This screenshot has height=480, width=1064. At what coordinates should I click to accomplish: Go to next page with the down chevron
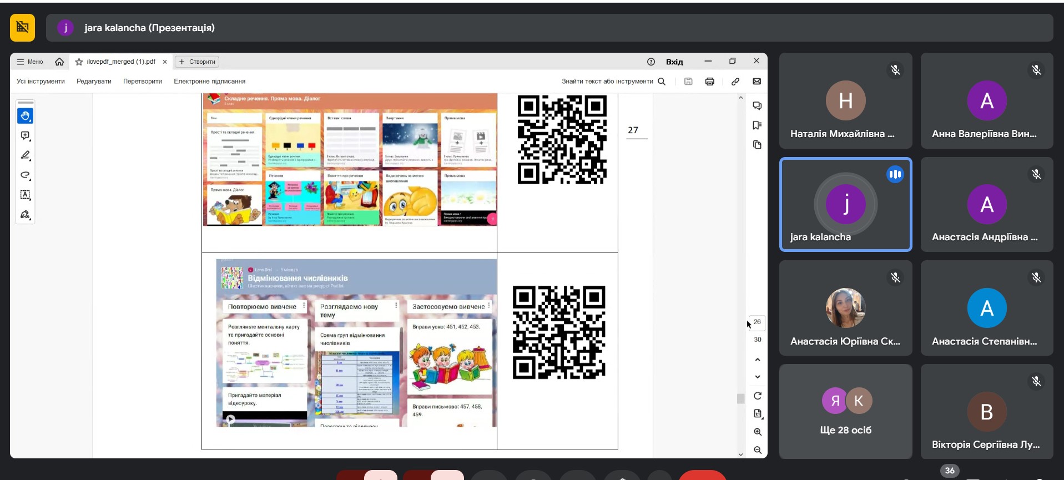click(758, 377)
